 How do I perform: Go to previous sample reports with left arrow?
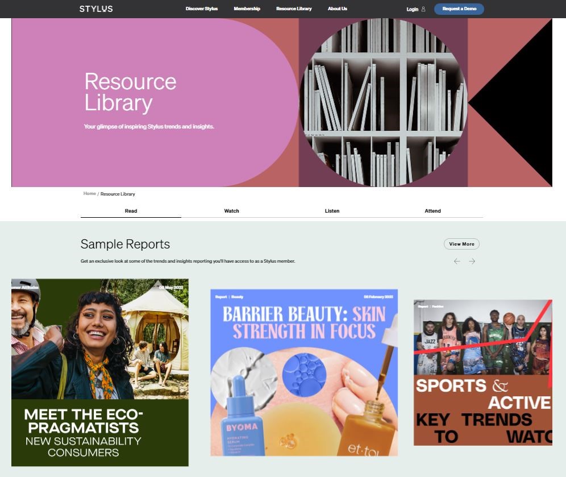coord(457,261)
